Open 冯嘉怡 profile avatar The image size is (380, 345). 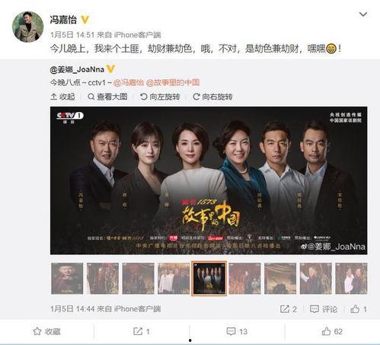tap(27, 27)
